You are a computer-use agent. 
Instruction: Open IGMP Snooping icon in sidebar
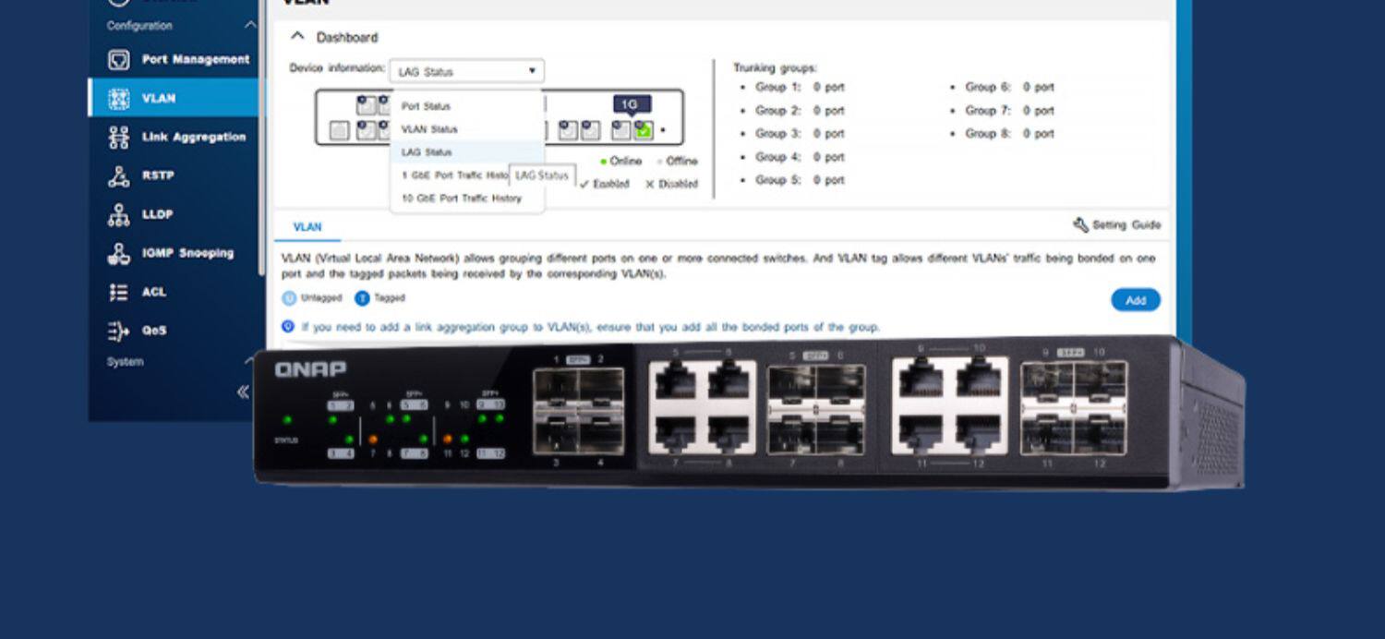point(119,254)
